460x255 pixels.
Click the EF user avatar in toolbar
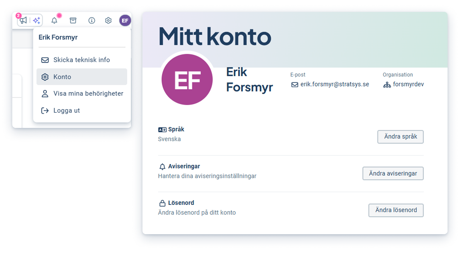click(x=125, y=20)
